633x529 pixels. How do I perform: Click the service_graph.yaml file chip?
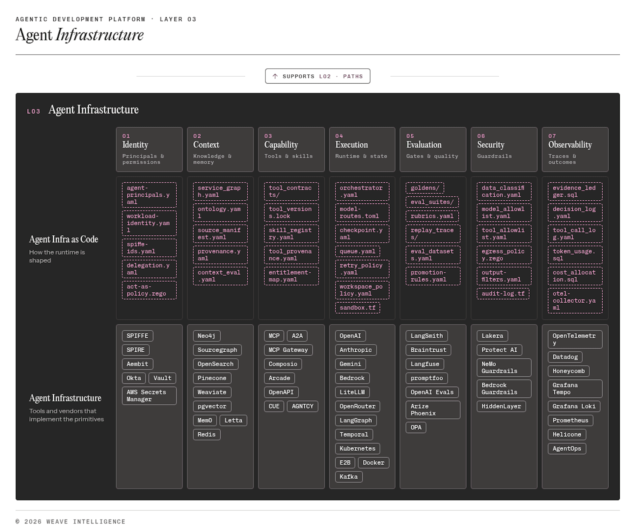point(220,191)
